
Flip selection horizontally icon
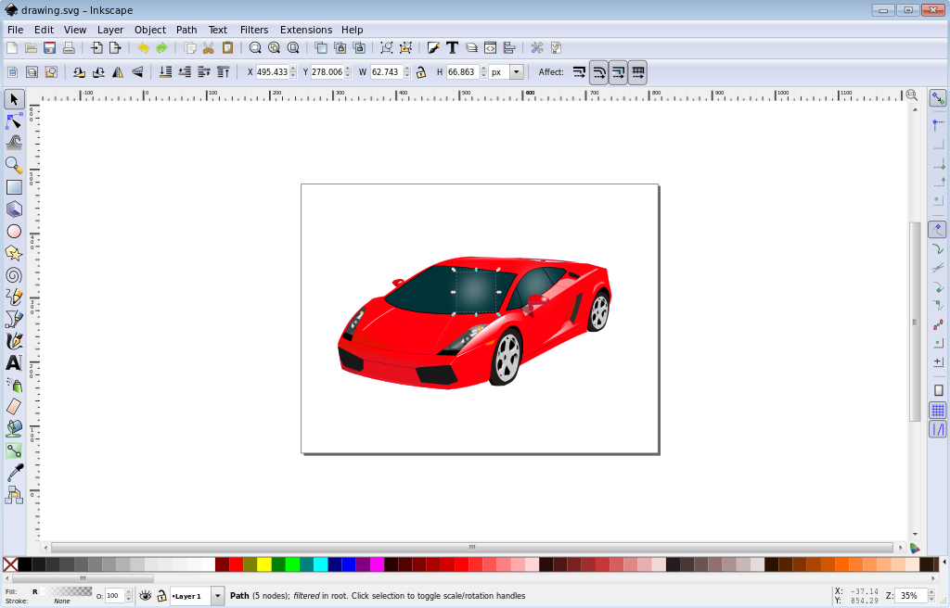point(118,72)
